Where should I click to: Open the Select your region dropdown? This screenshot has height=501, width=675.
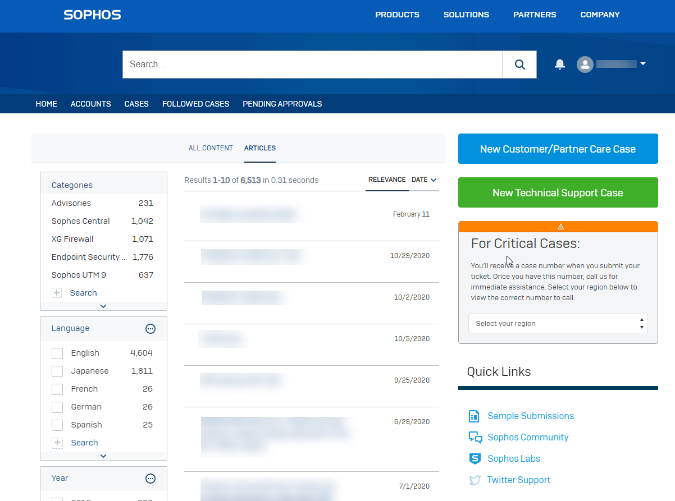pyautogui.click(x=558, y=324)
